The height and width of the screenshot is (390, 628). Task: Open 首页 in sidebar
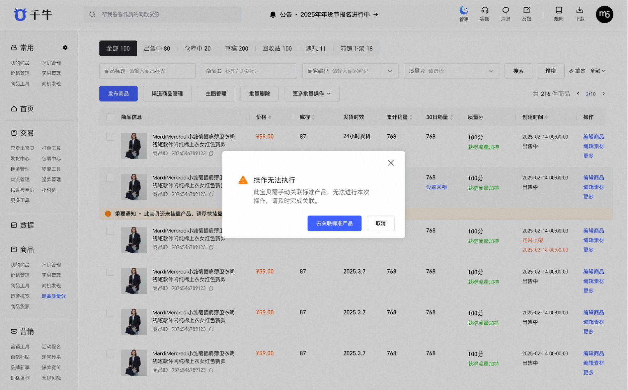coord(22,109)
